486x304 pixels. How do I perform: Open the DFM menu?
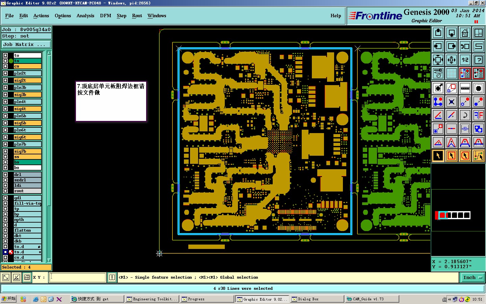pyautogui.click(x=106, y=16)
